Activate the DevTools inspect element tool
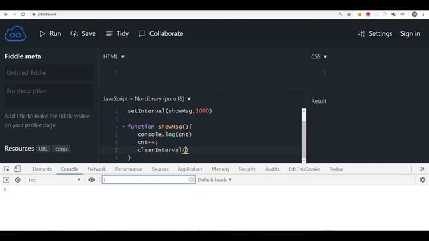The image size is (429, 241). click(x=7, y=169)
